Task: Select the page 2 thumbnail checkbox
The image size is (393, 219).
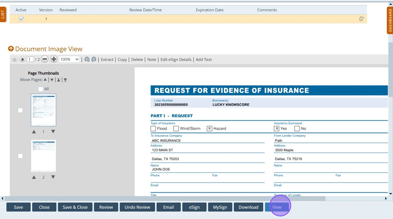Action: click(20, 156)
